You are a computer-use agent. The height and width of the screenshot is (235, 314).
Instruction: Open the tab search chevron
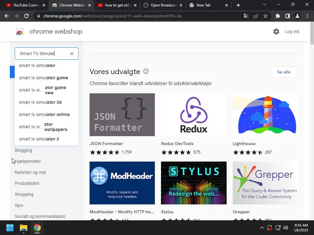click(x=265, y=4)
